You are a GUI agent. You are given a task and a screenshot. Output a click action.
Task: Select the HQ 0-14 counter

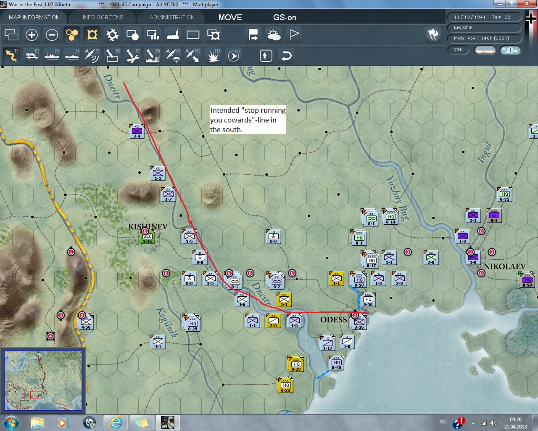pyautogui.click(x=390, y=217)
